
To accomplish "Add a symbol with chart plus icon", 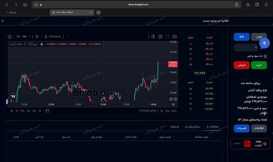I will tap(9, 36).
